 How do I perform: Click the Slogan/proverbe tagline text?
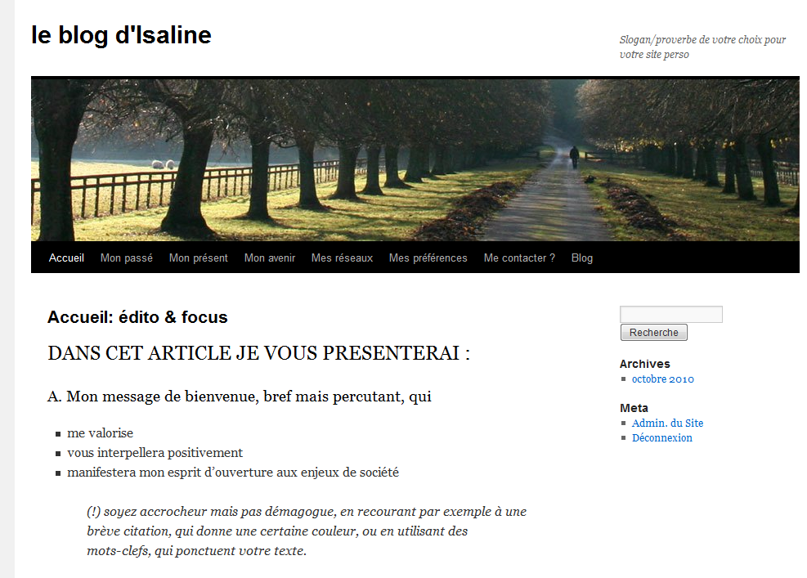click(x=702, y=47)
